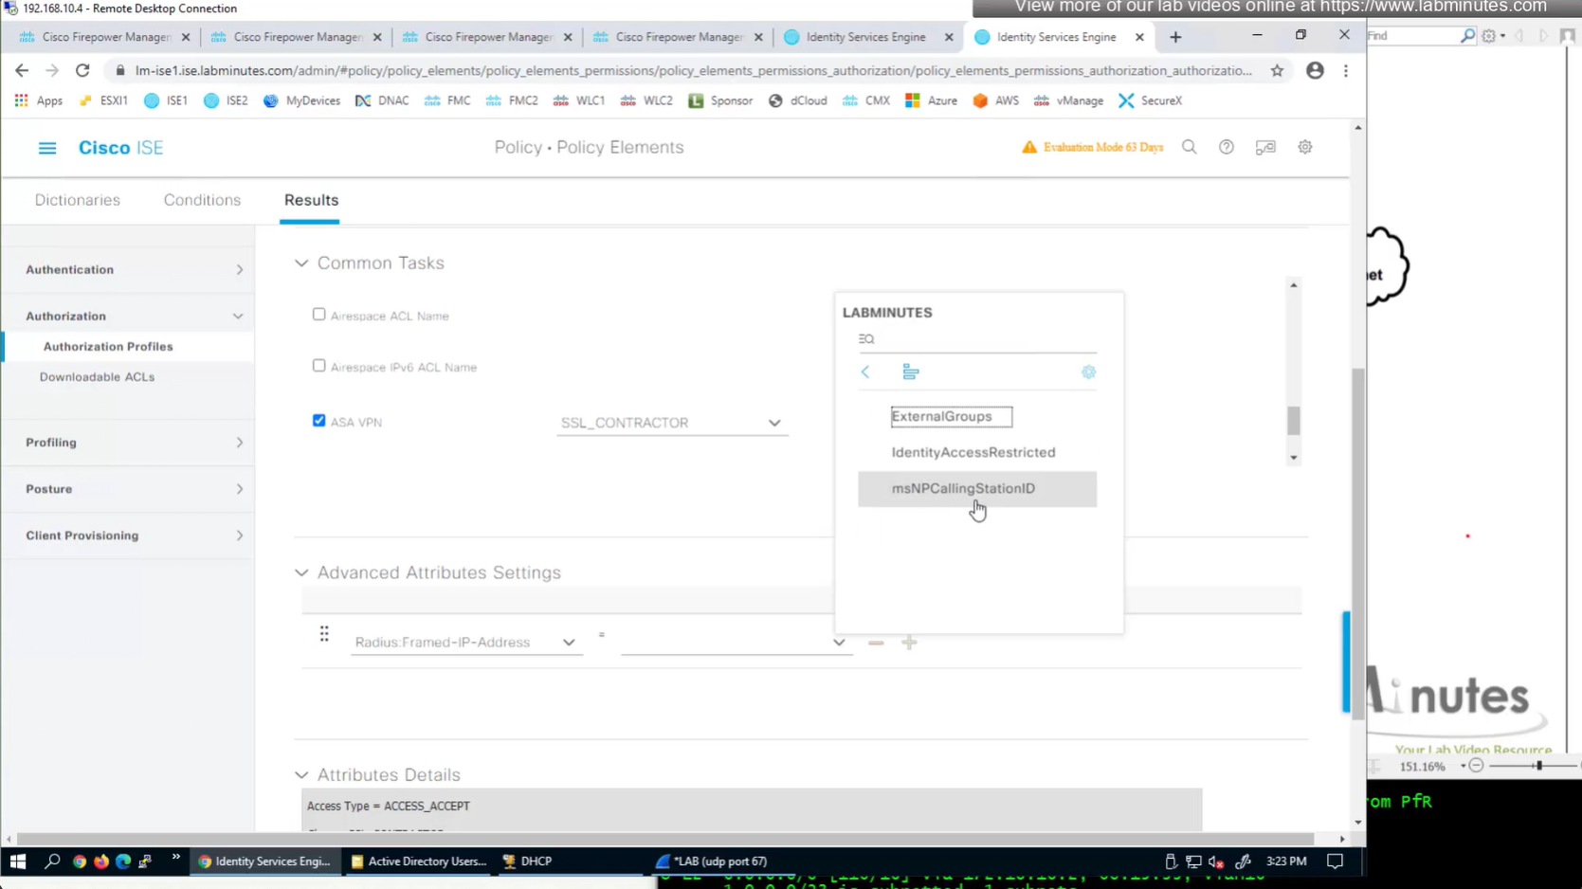Viewport: 1582px width, 889px height.
Task: Click the tree view icon in attribute popup
Action: (x=910, y=372)
